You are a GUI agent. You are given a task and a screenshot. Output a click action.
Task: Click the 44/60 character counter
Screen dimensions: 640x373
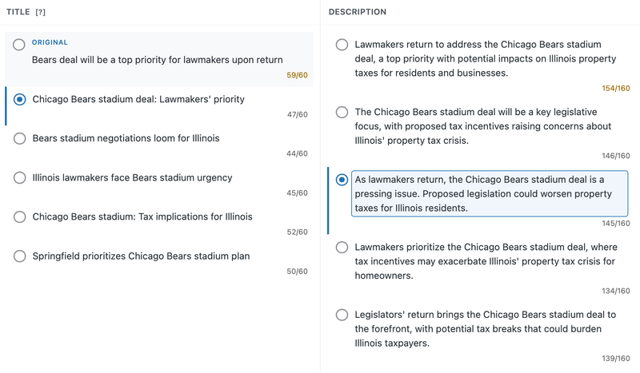coord(297,153)
